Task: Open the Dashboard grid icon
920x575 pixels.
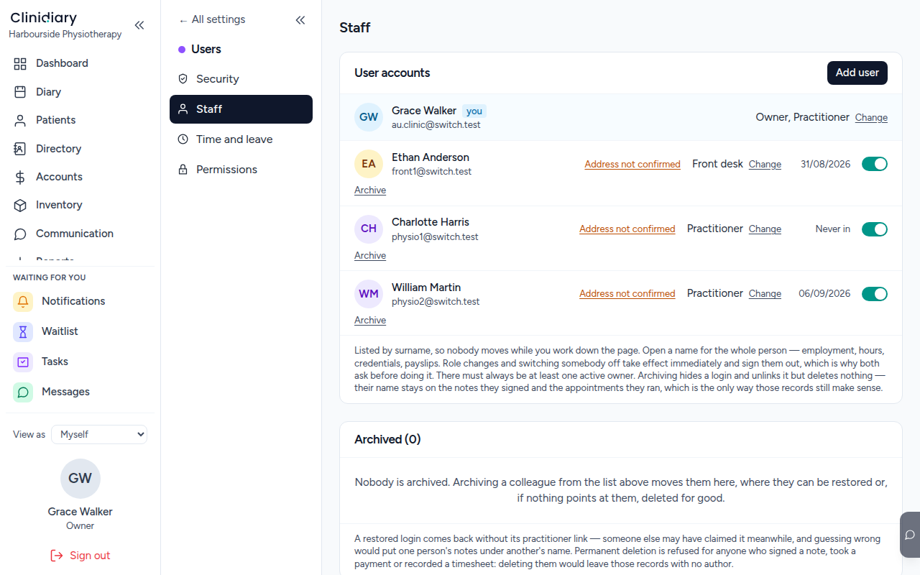Action: [20, 63]
